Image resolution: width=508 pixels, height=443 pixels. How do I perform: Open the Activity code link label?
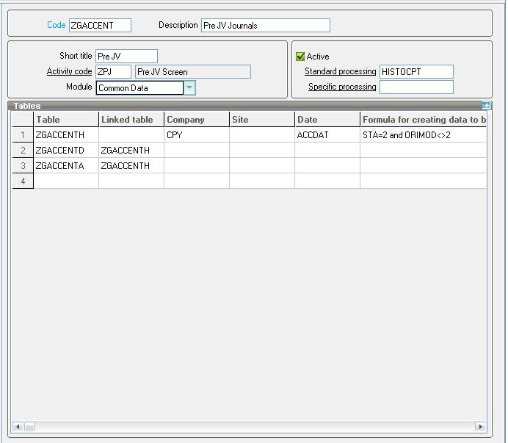point(69,71)
